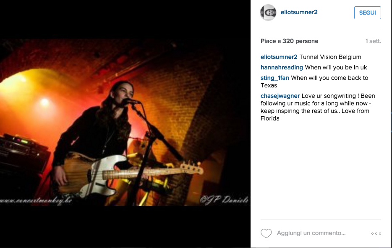The height and width of the screenshot is (248, 392).
Task: Visit chasejwagner commenter profile
Action: [x=280, y=96]
